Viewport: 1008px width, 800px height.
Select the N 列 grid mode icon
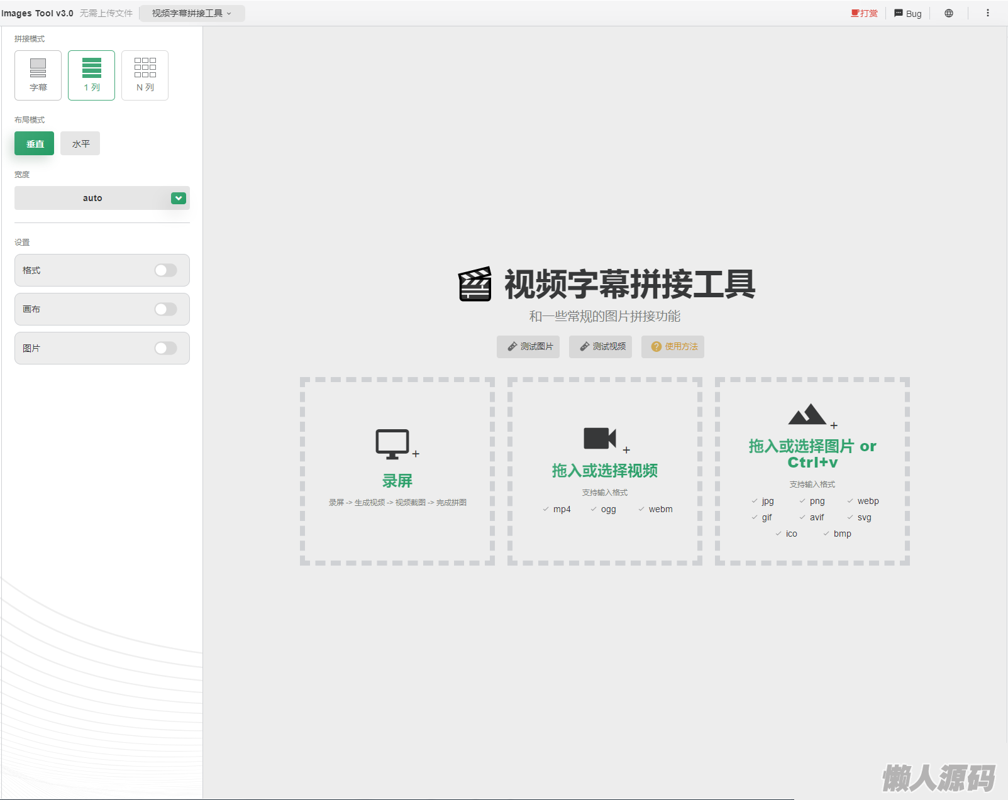145,68
